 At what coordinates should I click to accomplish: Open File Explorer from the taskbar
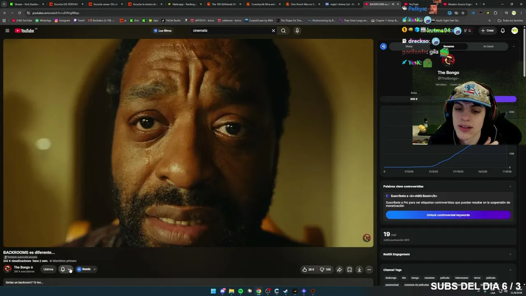tap(231, 291)
